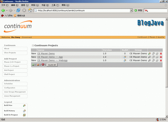This screenshot has width=168, height=122.
Task: Open the About sidebar link
Action: point(15,48)
